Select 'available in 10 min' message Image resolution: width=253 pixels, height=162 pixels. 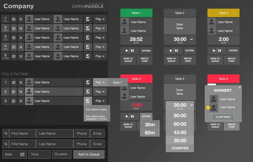[x=96, y=117]
